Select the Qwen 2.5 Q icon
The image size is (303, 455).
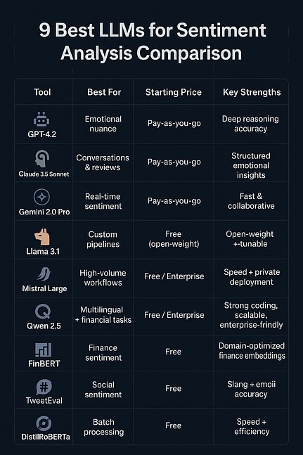pyautogui.click(x=43, y=312)
